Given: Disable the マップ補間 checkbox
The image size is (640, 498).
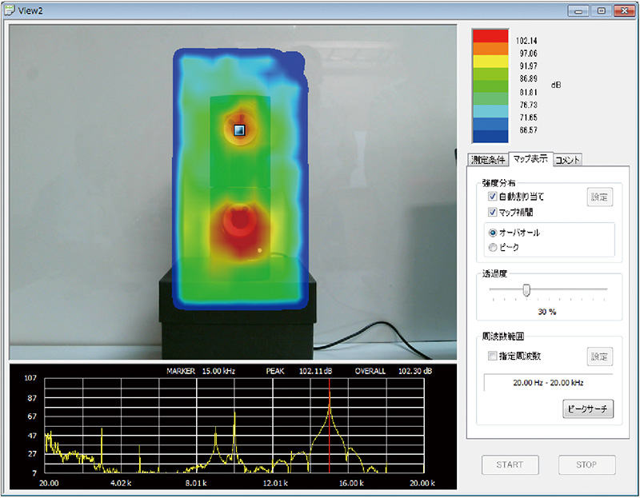Looking at the screenshot, I should [492, 213].
